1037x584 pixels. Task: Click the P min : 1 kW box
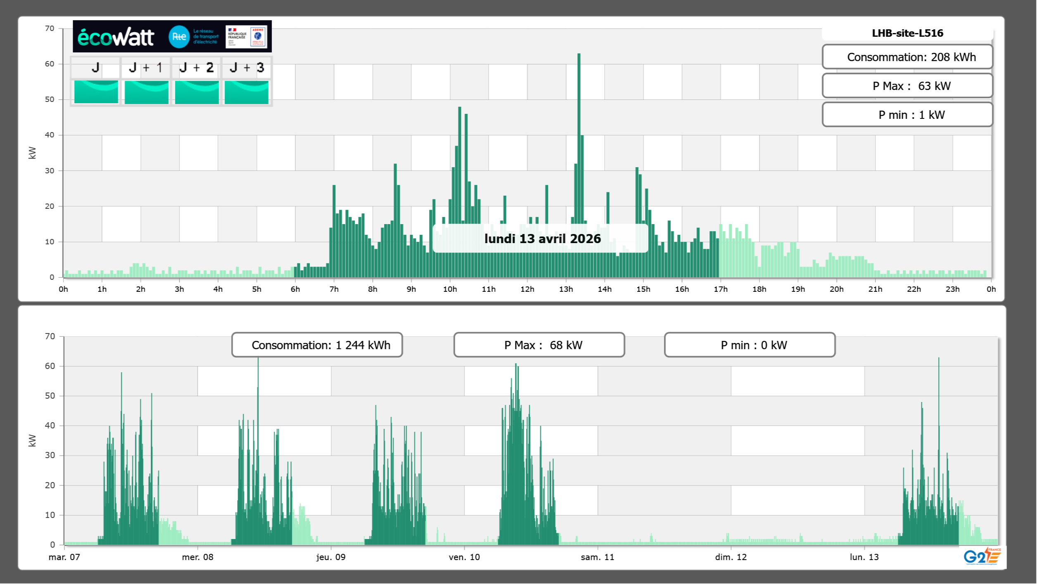(x=907, y=115)
